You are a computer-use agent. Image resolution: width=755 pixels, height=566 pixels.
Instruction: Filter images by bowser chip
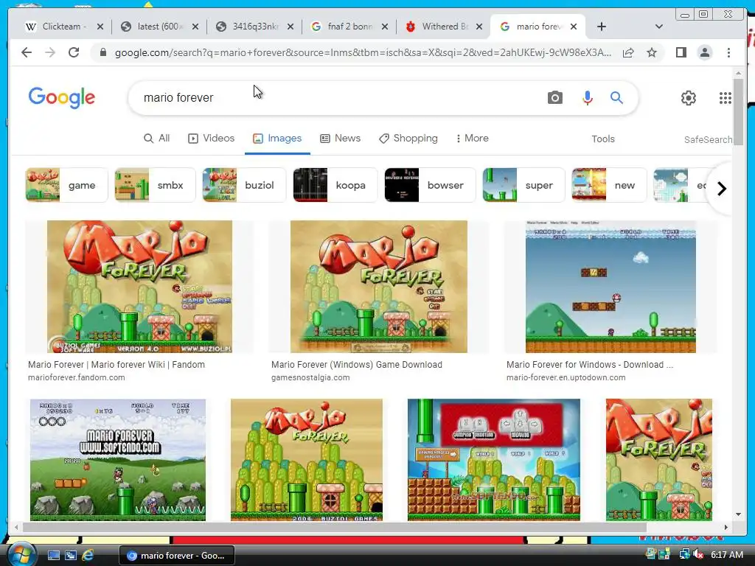pyautogui.click(x=430, y=185)
